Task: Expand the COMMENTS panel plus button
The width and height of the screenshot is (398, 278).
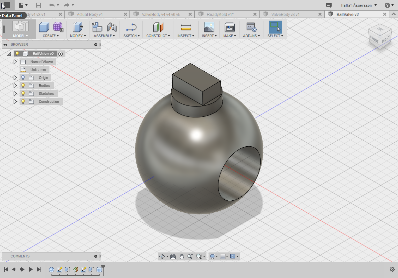Action: 96,256
